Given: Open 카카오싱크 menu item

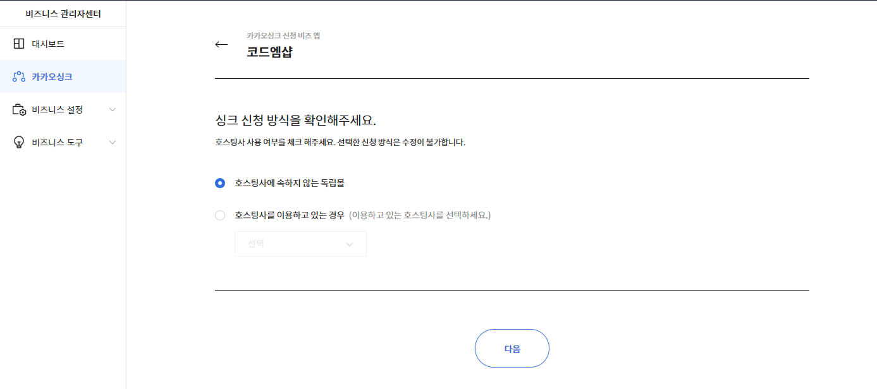Looking at the screenshot, I should [63, 77].
